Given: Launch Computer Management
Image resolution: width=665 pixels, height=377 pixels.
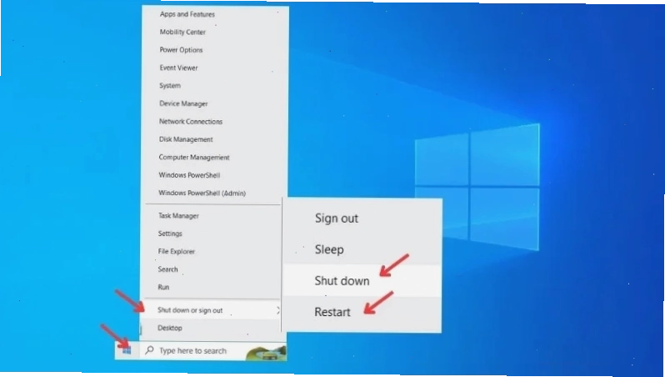Looking at the screenshot, I should [x=194, y=157].
